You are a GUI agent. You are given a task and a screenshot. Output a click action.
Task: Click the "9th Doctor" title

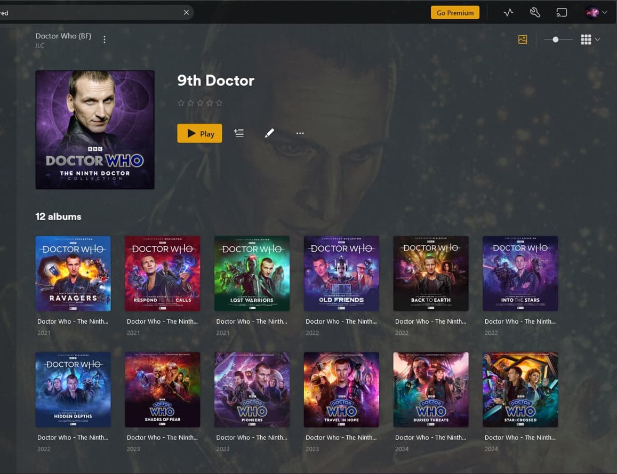215,81
